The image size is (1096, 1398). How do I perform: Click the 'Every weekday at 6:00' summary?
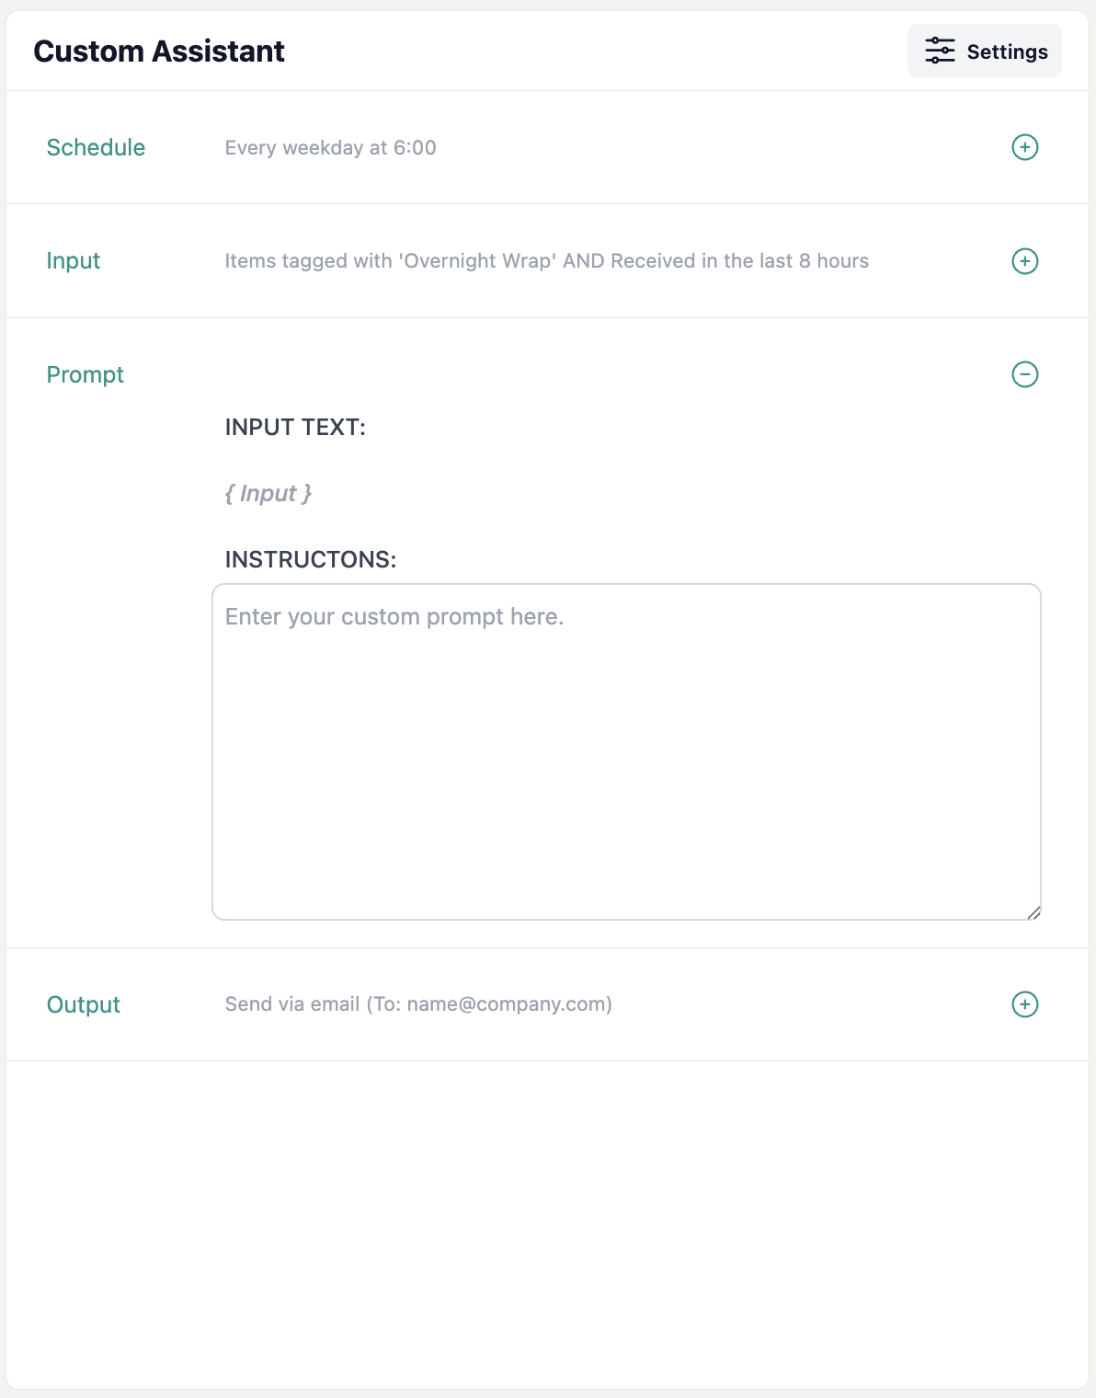(330, 147)
